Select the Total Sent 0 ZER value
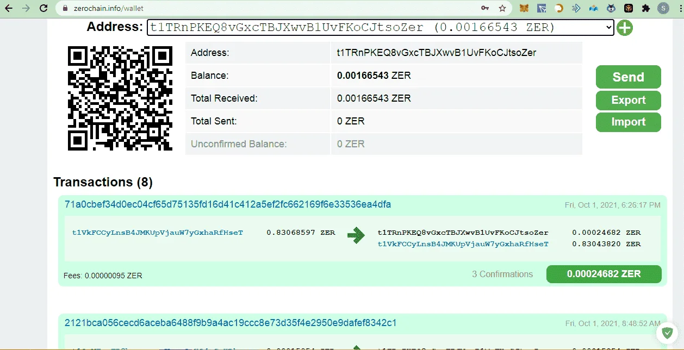 click(350, 121)
